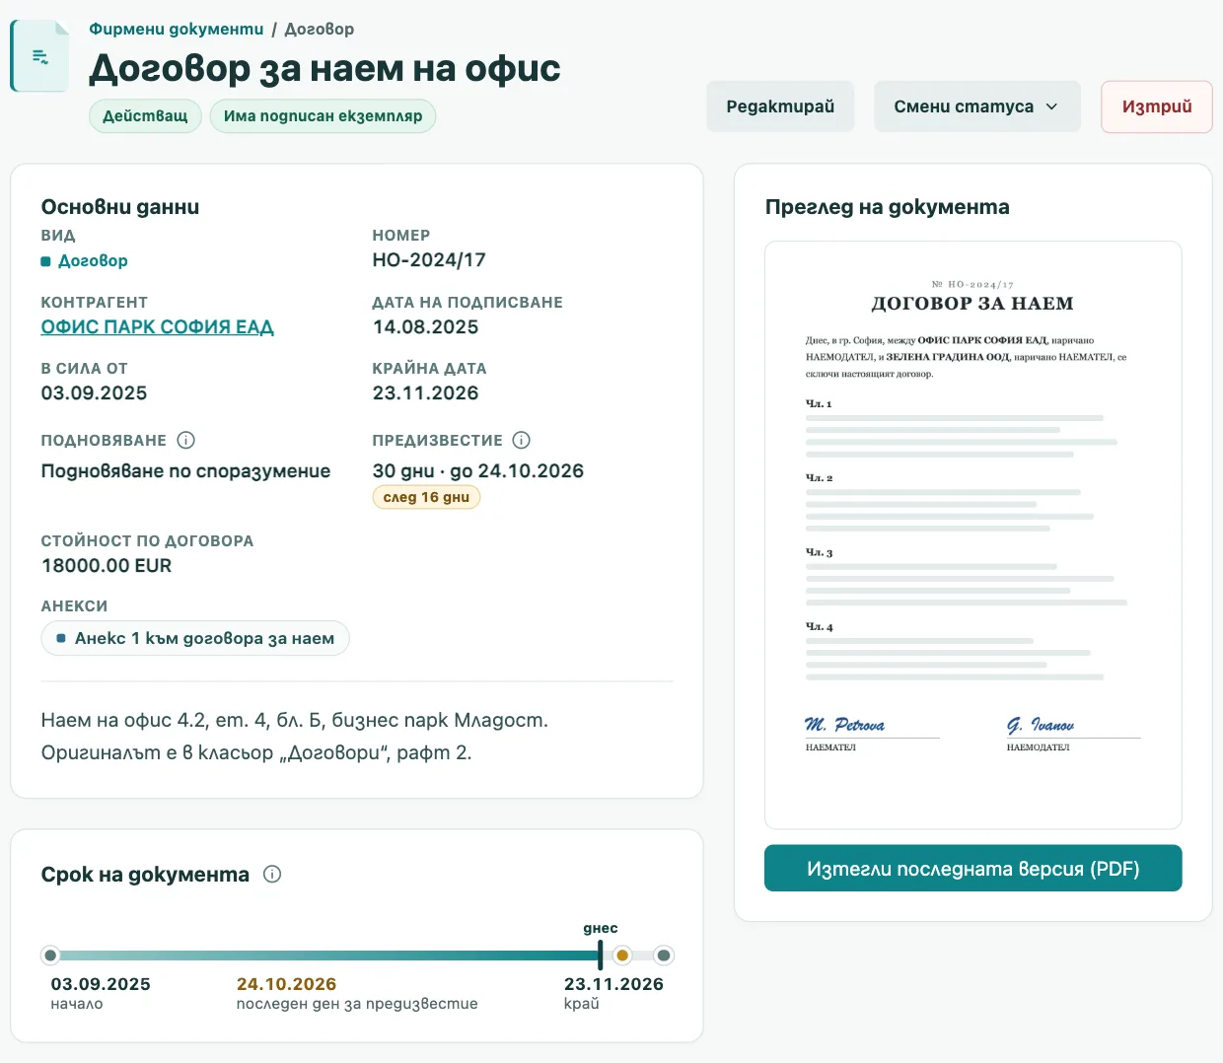Click the В сила от value 03.09.2025

click(x=94, y=392)
